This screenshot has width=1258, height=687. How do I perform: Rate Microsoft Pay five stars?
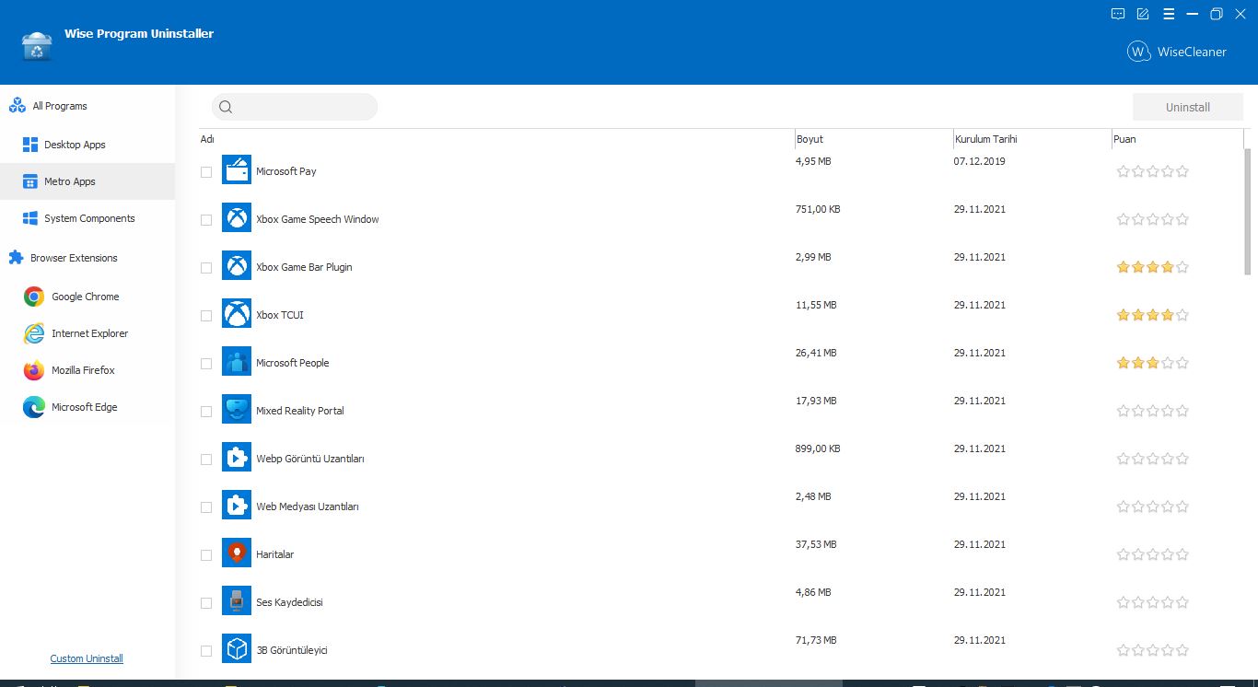(1182, 171)
